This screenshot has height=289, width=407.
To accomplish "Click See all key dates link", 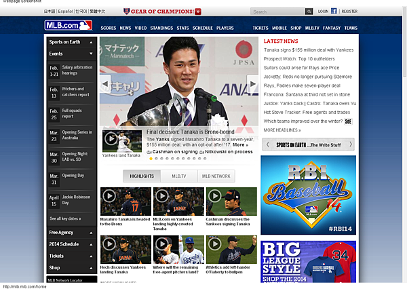I will (x=65, y=218).
